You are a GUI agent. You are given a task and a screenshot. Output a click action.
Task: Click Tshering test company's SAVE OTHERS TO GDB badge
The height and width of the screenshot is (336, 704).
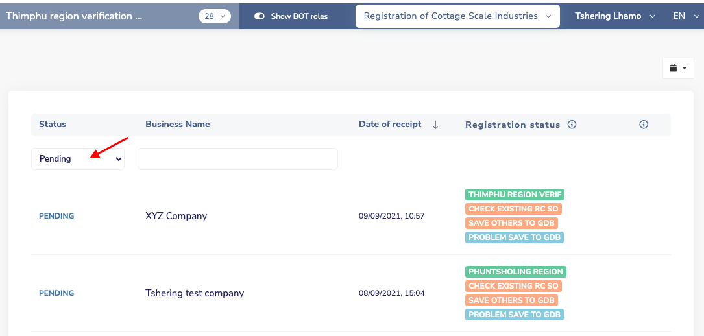(x=511, y=300)
